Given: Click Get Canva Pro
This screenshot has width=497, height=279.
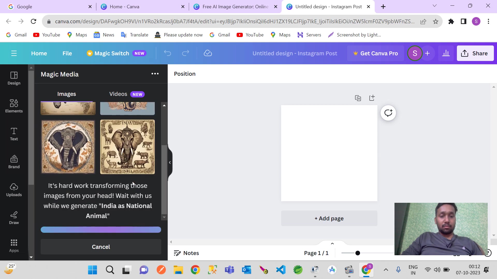Looking at the screenshot, I should tap(375, 53).
